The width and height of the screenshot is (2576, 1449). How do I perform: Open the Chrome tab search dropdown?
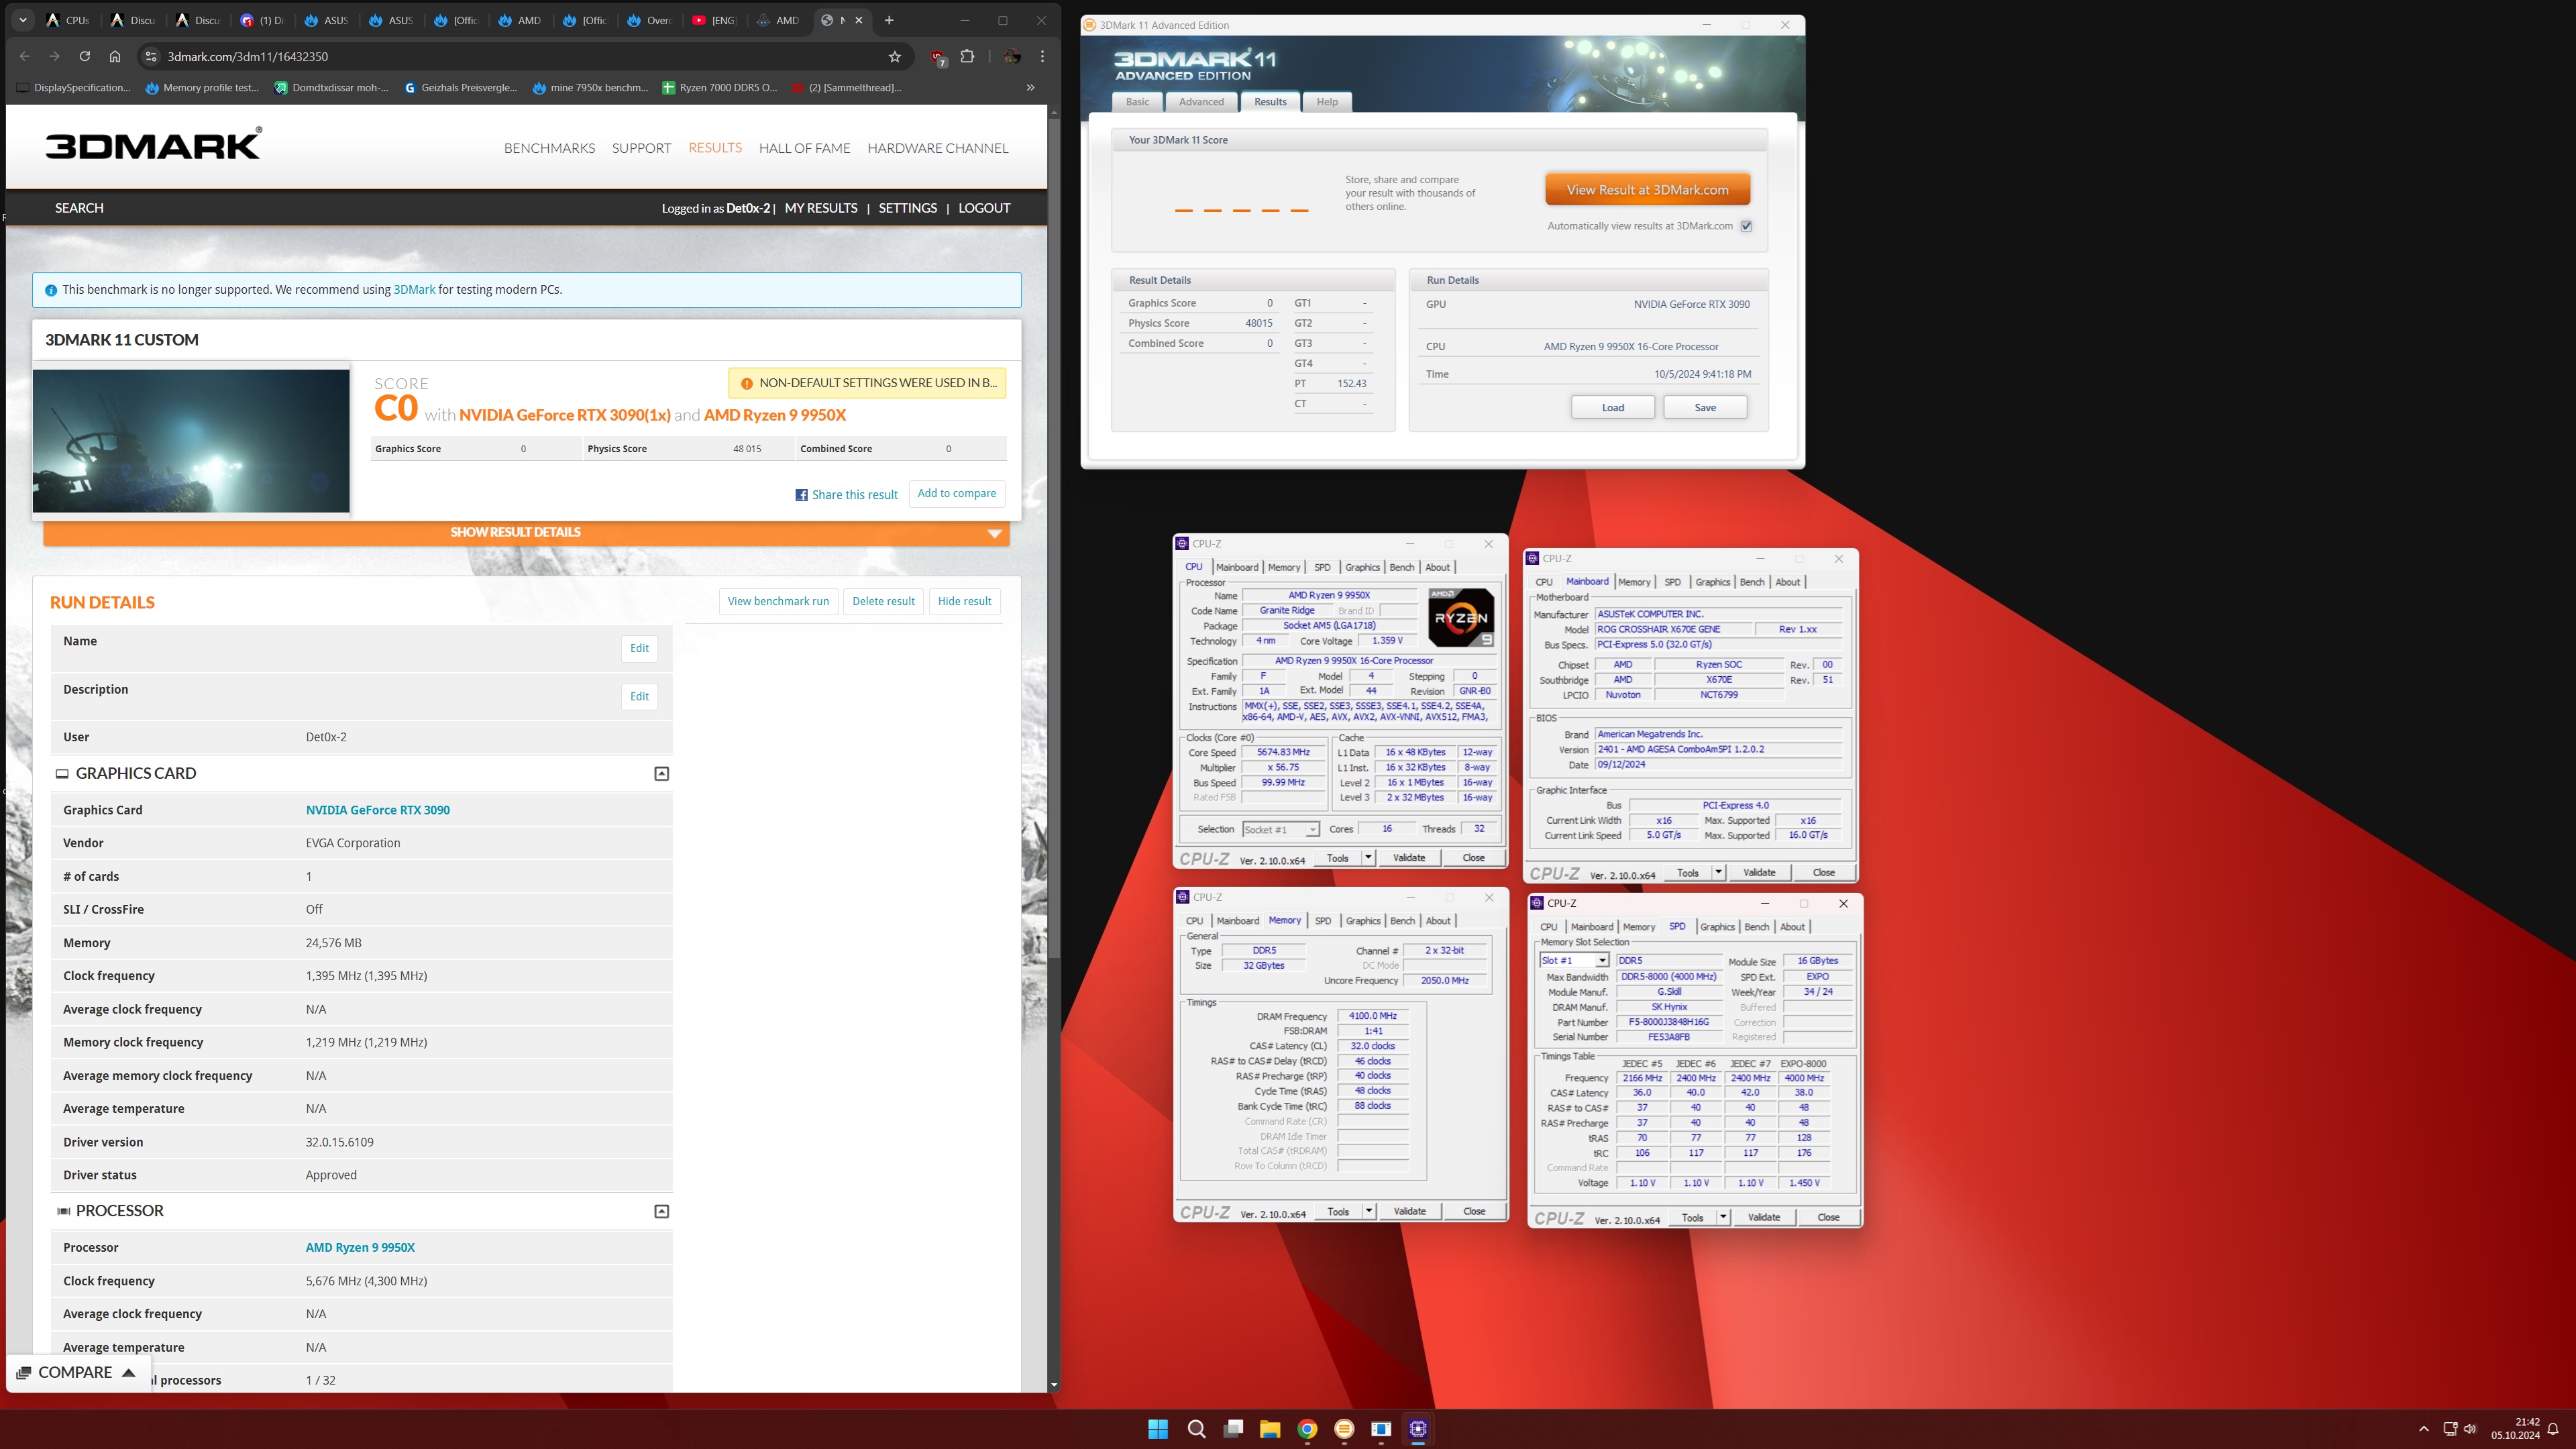click(x=22, y=20)
